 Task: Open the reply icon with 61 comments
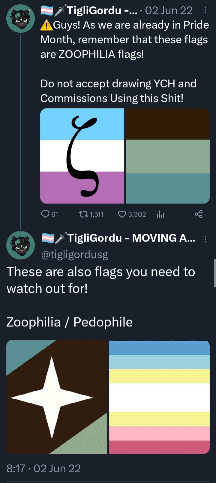(45, 214)
